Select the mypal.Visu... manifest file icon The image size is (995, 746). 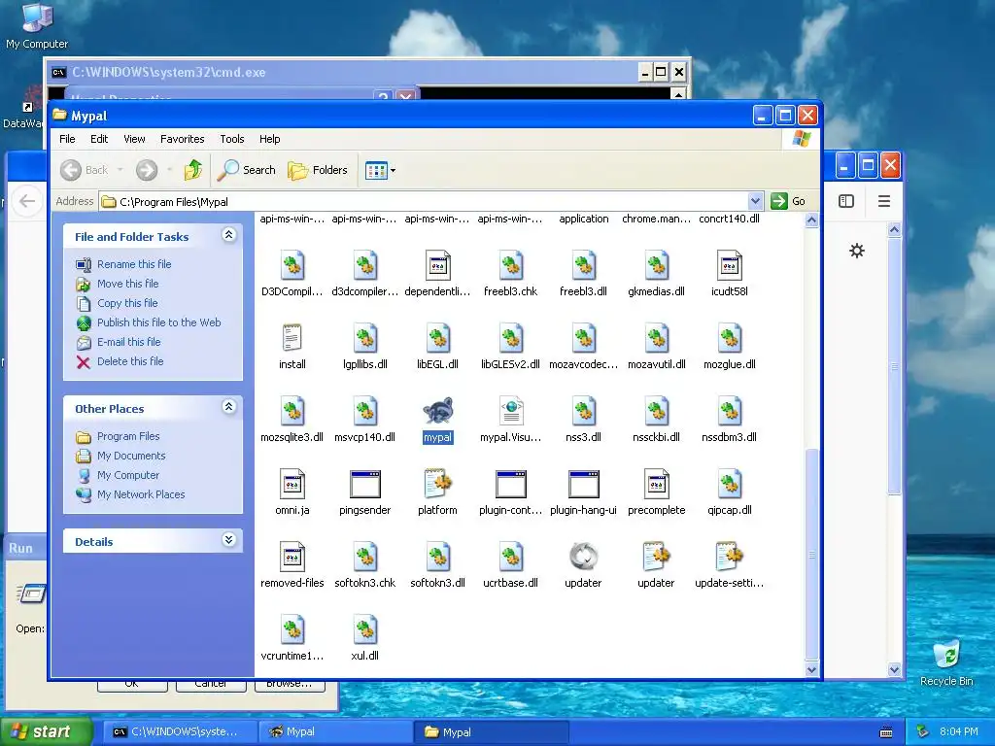click(511, 411)
